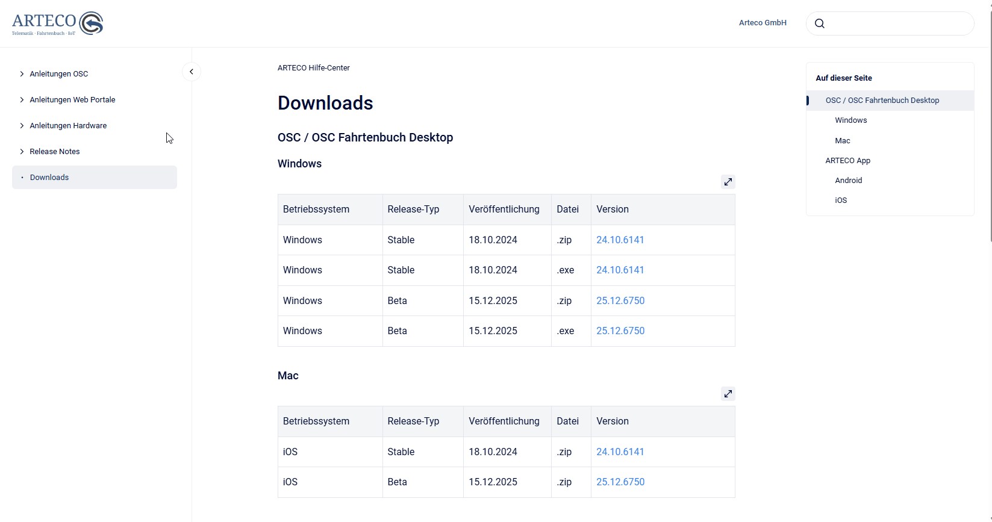The image size is (992, 522).
Task: Select Downloads in the sidebar
Action: [49, 178]
